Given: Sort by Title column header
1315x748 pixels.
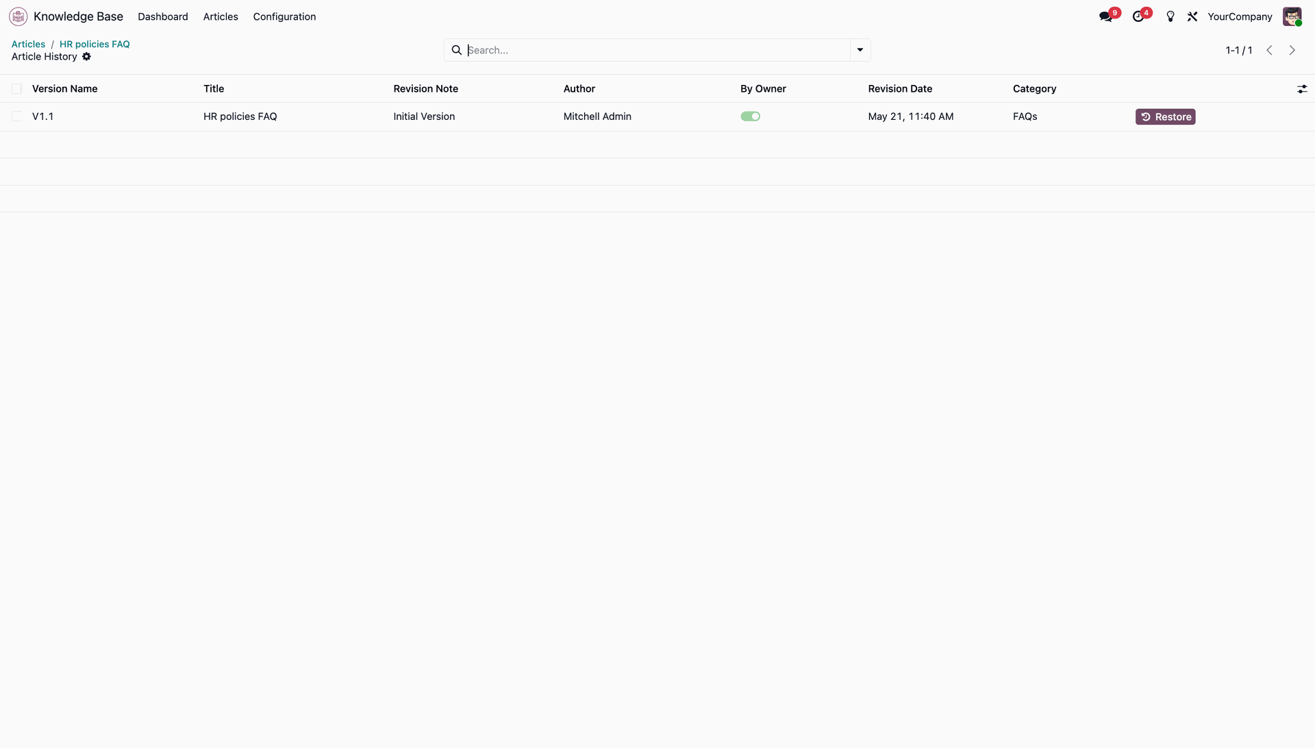Looking at the screenshot, I should click(x=214, y=89).
